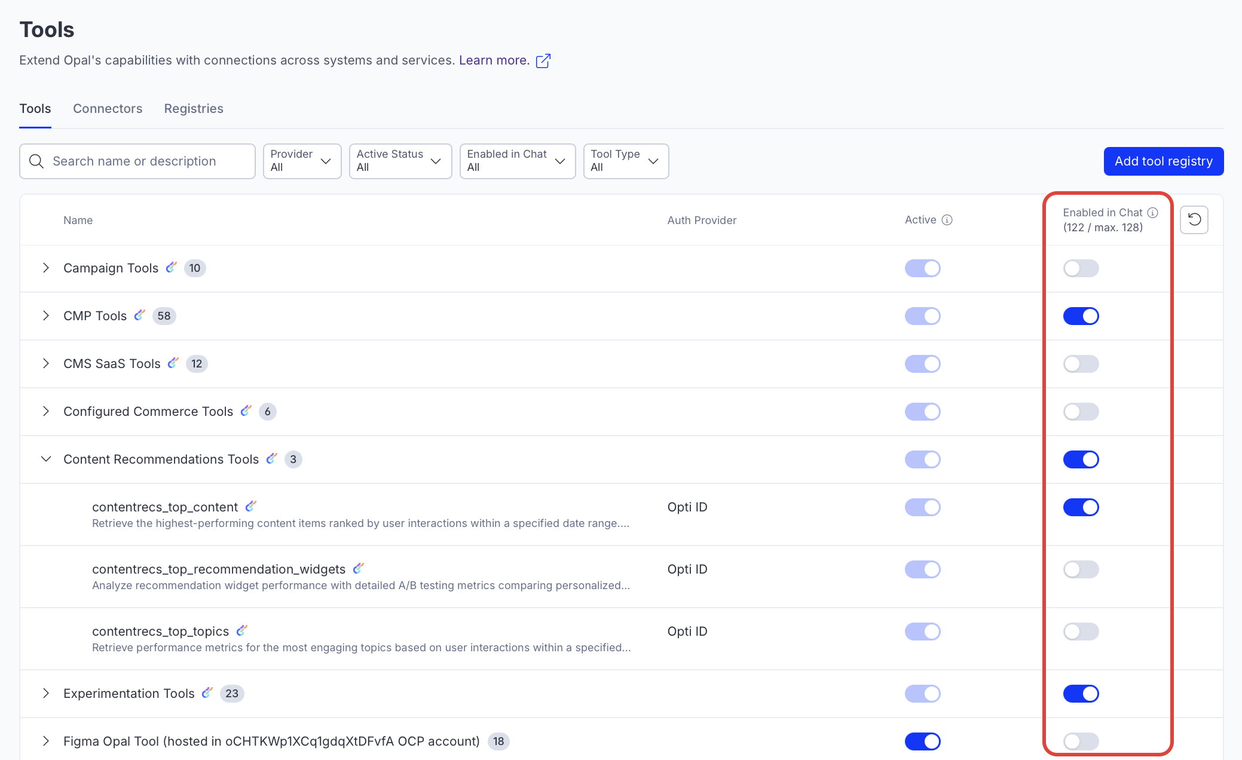The height and width of the screenshot is (760, 1242).
Task: Enable Campaign Tools in chat toggle
Action: point(1080,268)
